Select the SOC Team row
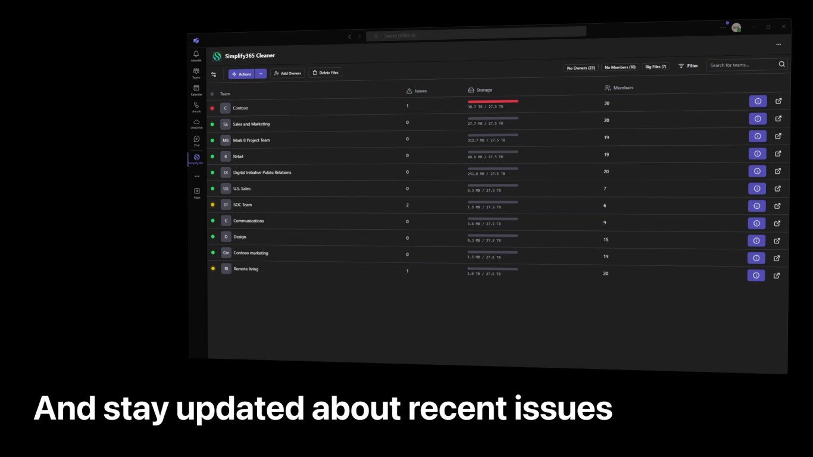 (x=498, y=205)
